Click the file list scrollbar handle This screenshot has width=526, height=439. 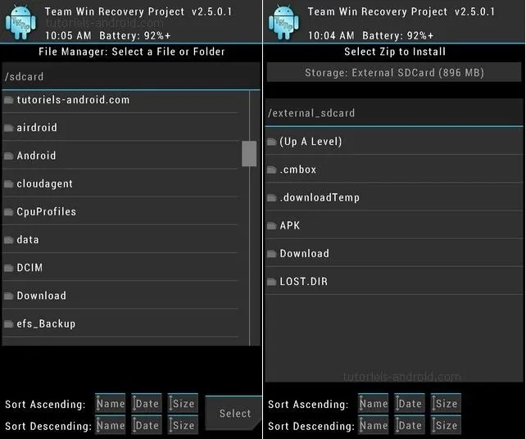tap(249, 154)
